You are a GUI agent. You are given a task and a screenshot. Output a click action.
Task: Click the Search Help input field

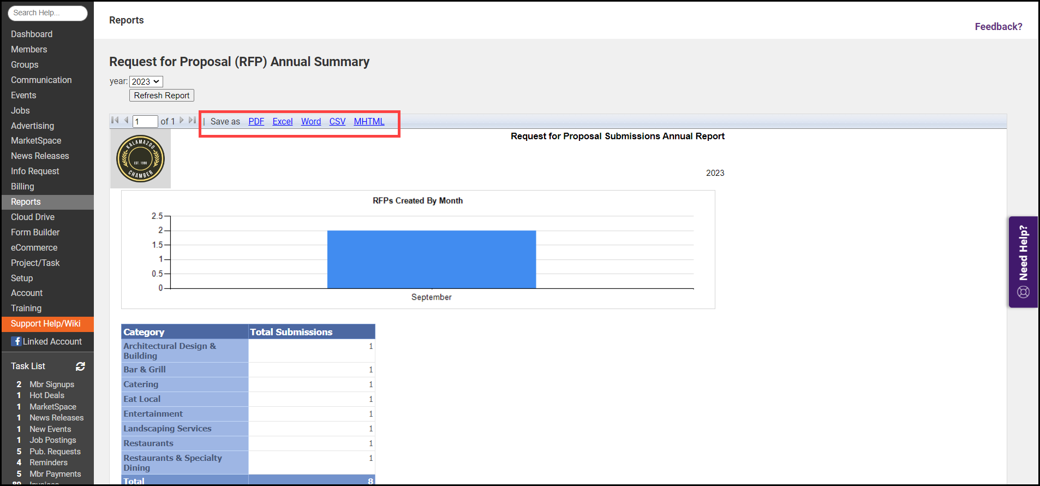coord(47,13)
